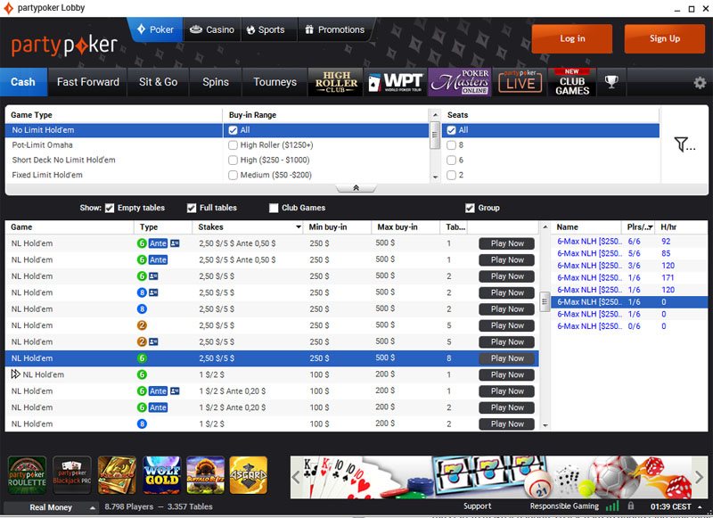The width and height of the screenshot is (713, 518).
Task: Check High Roller ($1250+) buy-in filter
Action: (x=233, y=145)
